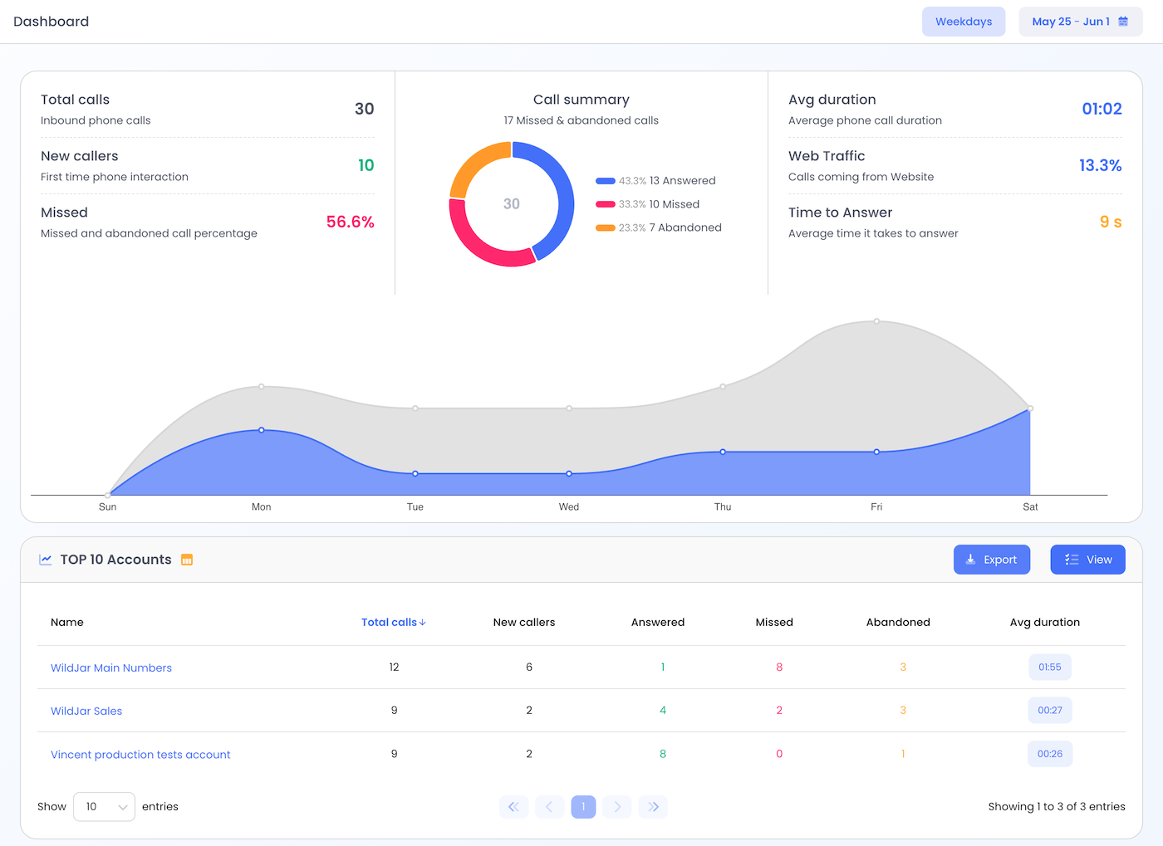The image size is (1163, 846).
Task: Go to first page double-chevron
Action: [513, 807]
